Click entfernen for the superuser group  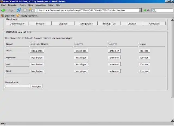pyautogui.click(x=114, y=57)
